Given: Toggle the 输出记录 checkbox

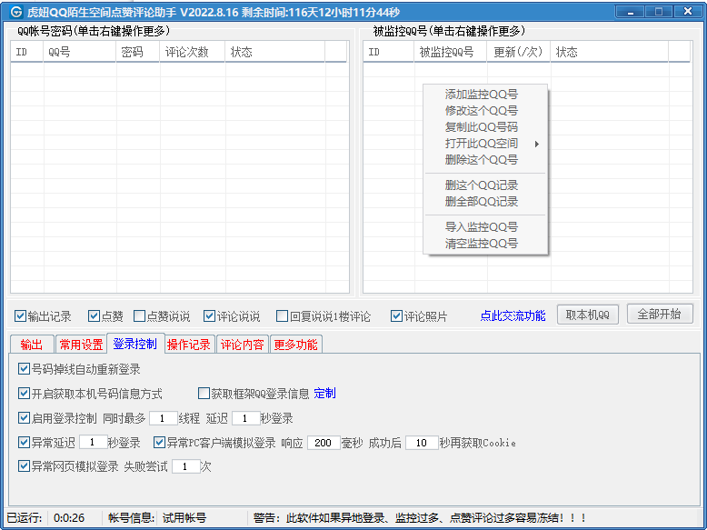Looking at the screenshot, I should point(20,316).
